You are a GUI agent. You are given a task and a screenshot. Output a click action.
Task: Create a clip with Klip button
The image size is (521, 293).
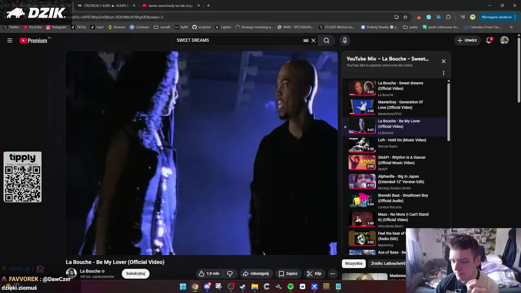(x=314, y=273)
